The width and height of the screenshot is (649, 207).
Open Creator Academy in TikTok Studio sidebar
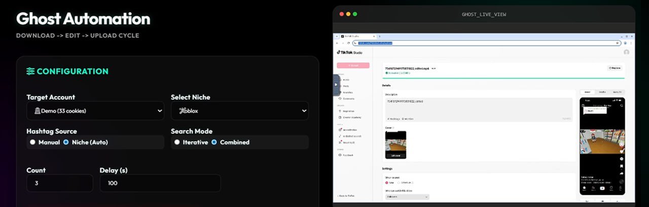(x=350, y=117)
